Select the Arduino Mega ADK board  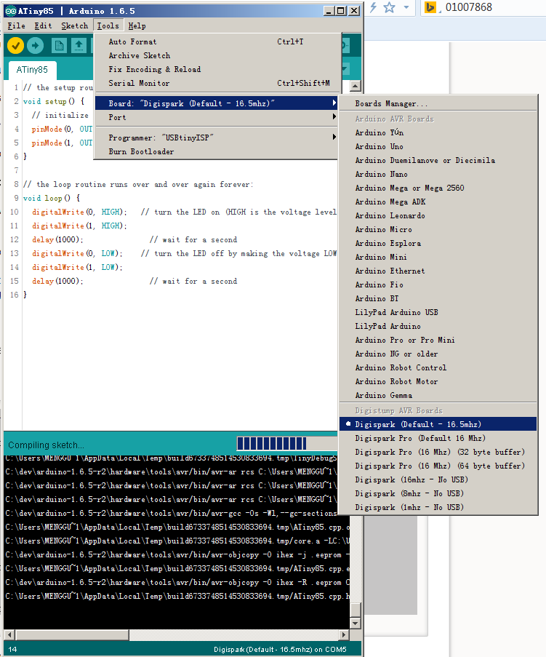click(438, 202)
